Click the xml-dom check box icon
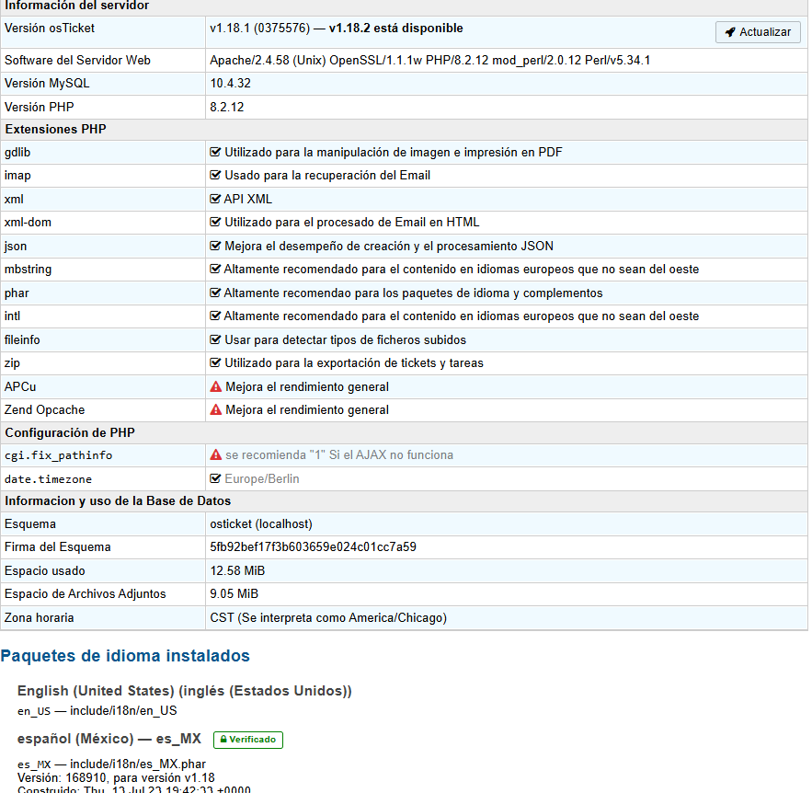The height and width of the screenshot is (793, 812). click(216, 223)
